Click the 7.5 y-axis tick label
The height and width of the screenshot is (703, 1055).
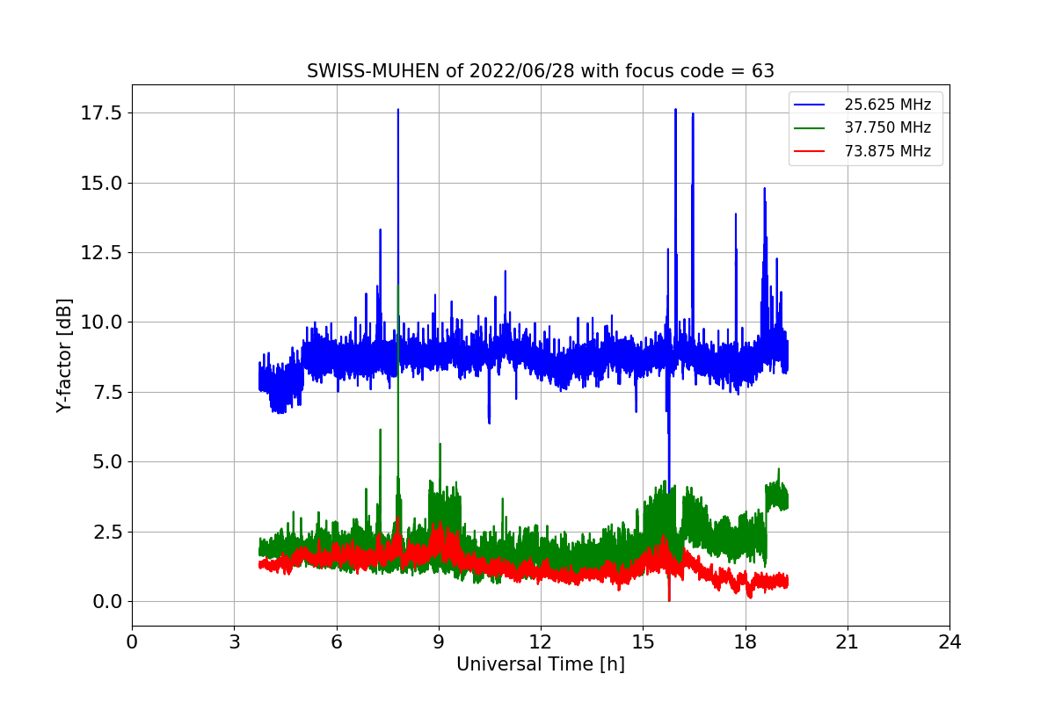[107, 392]
